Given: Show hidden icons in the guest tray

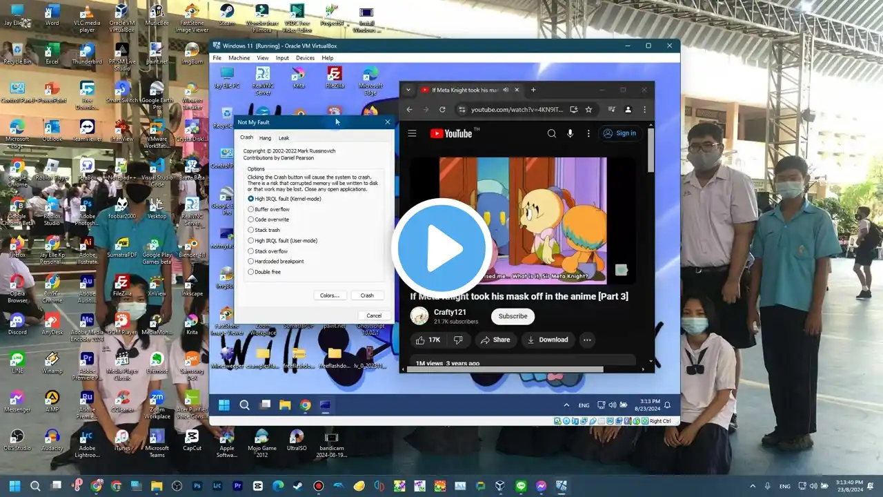Looking at the screenshot, I should 567,405.
